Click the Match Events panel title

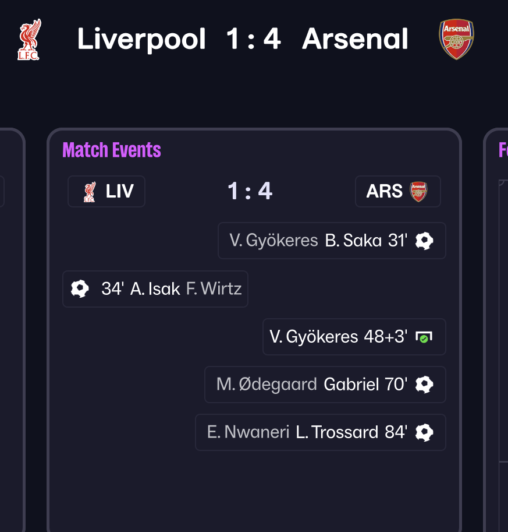(x=112, y=150)
